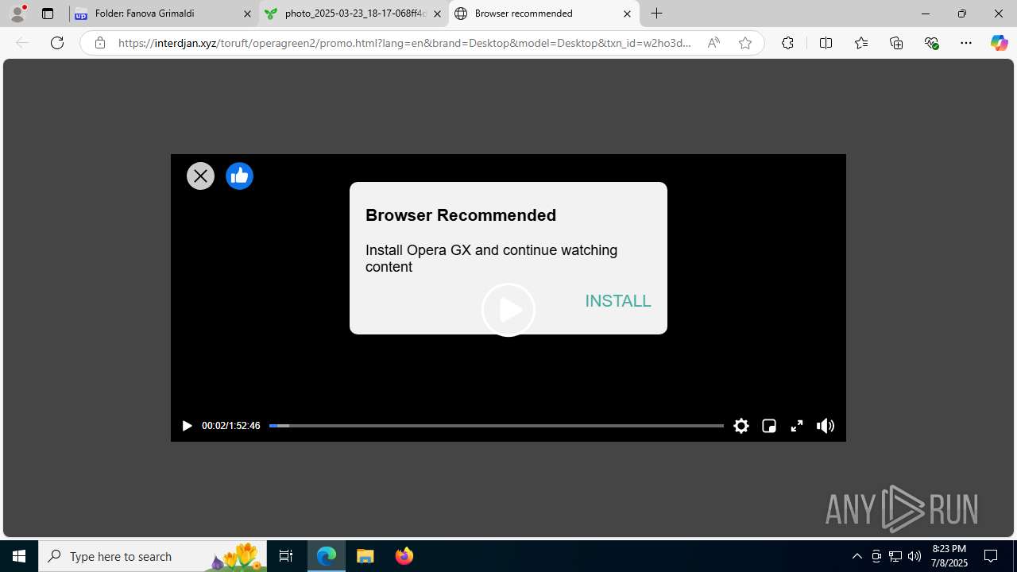This screenshot has width=1017, height=572.
Task: Enable picture-in-picture mode
Action: (769, 426)
